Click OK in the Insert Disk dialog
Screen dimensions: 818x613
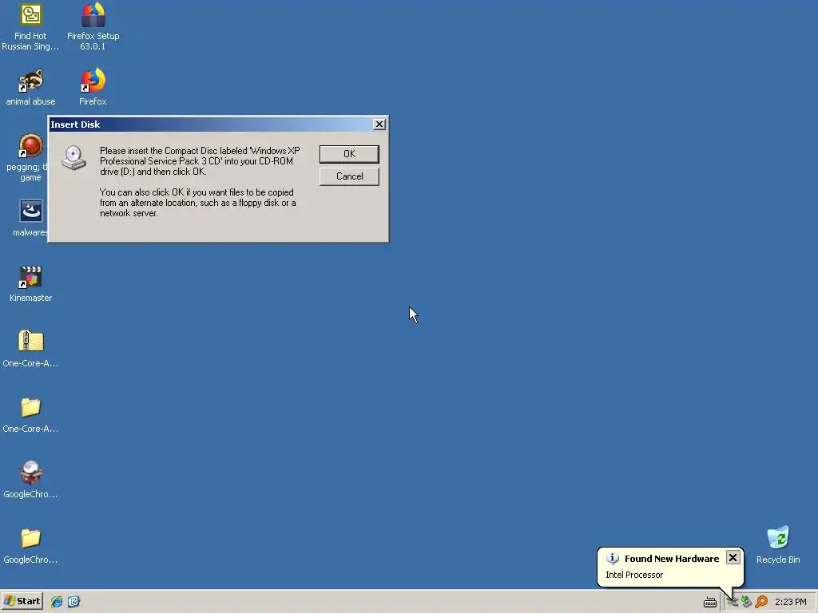(349, 154)
